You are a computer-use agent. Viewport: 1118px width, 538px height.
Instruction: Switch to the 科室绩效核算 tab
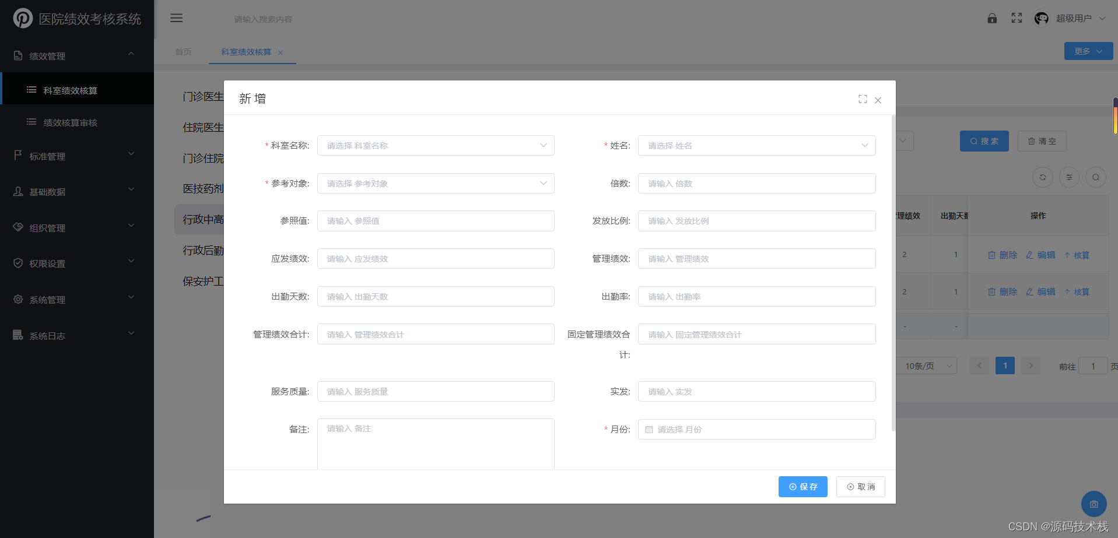[246, 52]
